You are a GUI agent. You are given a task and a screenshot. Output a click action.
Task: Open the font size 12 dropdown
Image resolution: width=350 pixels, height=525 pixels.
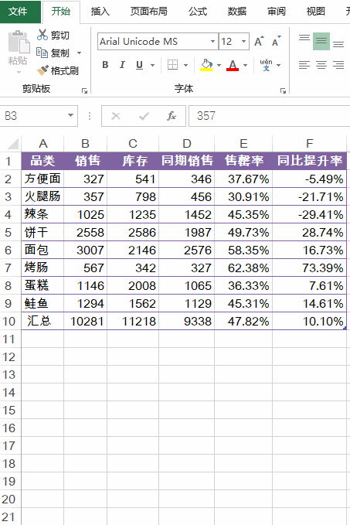pos(244,41)
